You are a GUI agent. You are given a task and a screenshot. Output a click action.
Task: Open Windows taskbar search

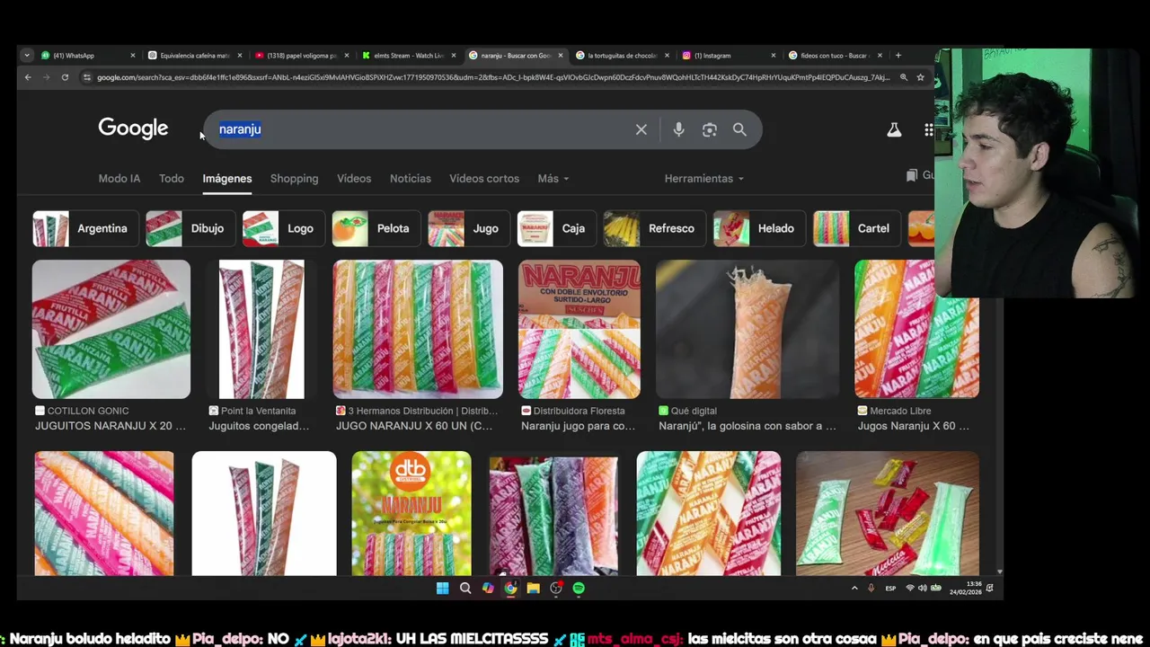(x=465, y=588)
